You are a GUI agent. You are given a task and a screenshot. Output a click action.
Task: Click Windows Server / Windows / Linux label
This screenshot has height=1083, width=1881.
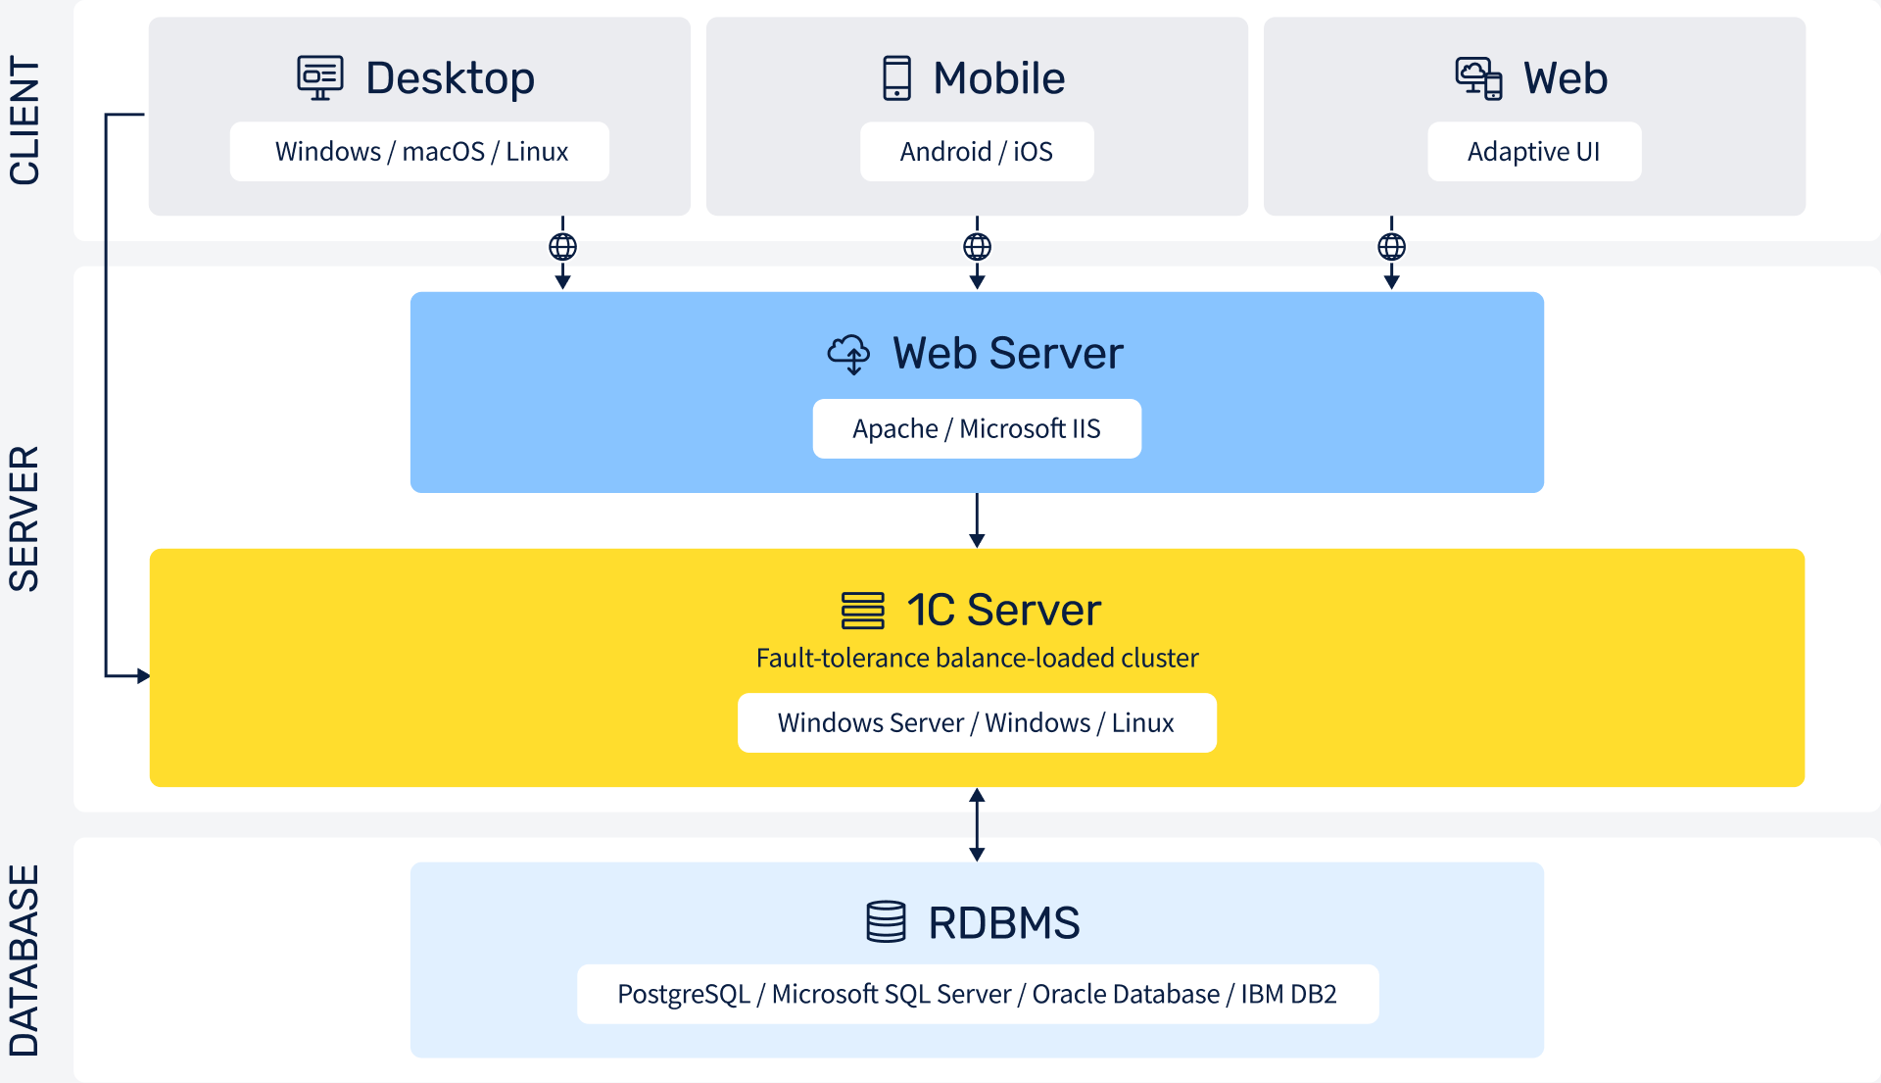click(x=977, y=723)
